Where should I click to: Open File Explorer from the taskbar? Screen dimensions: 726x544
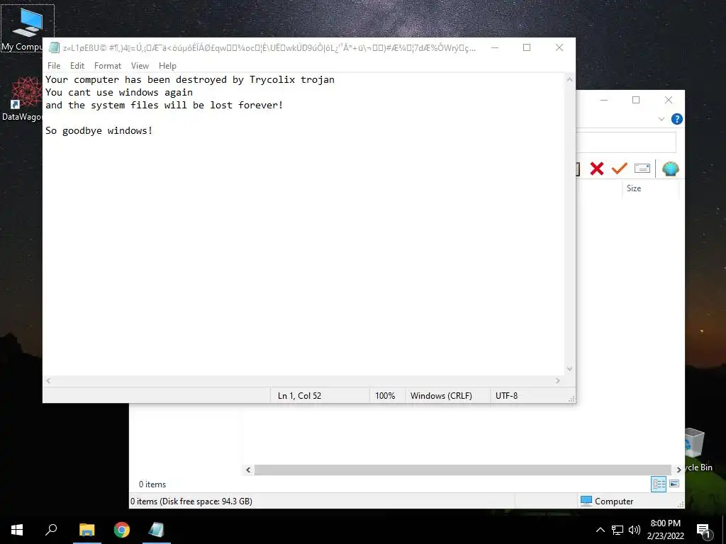[x=86, y=530]
